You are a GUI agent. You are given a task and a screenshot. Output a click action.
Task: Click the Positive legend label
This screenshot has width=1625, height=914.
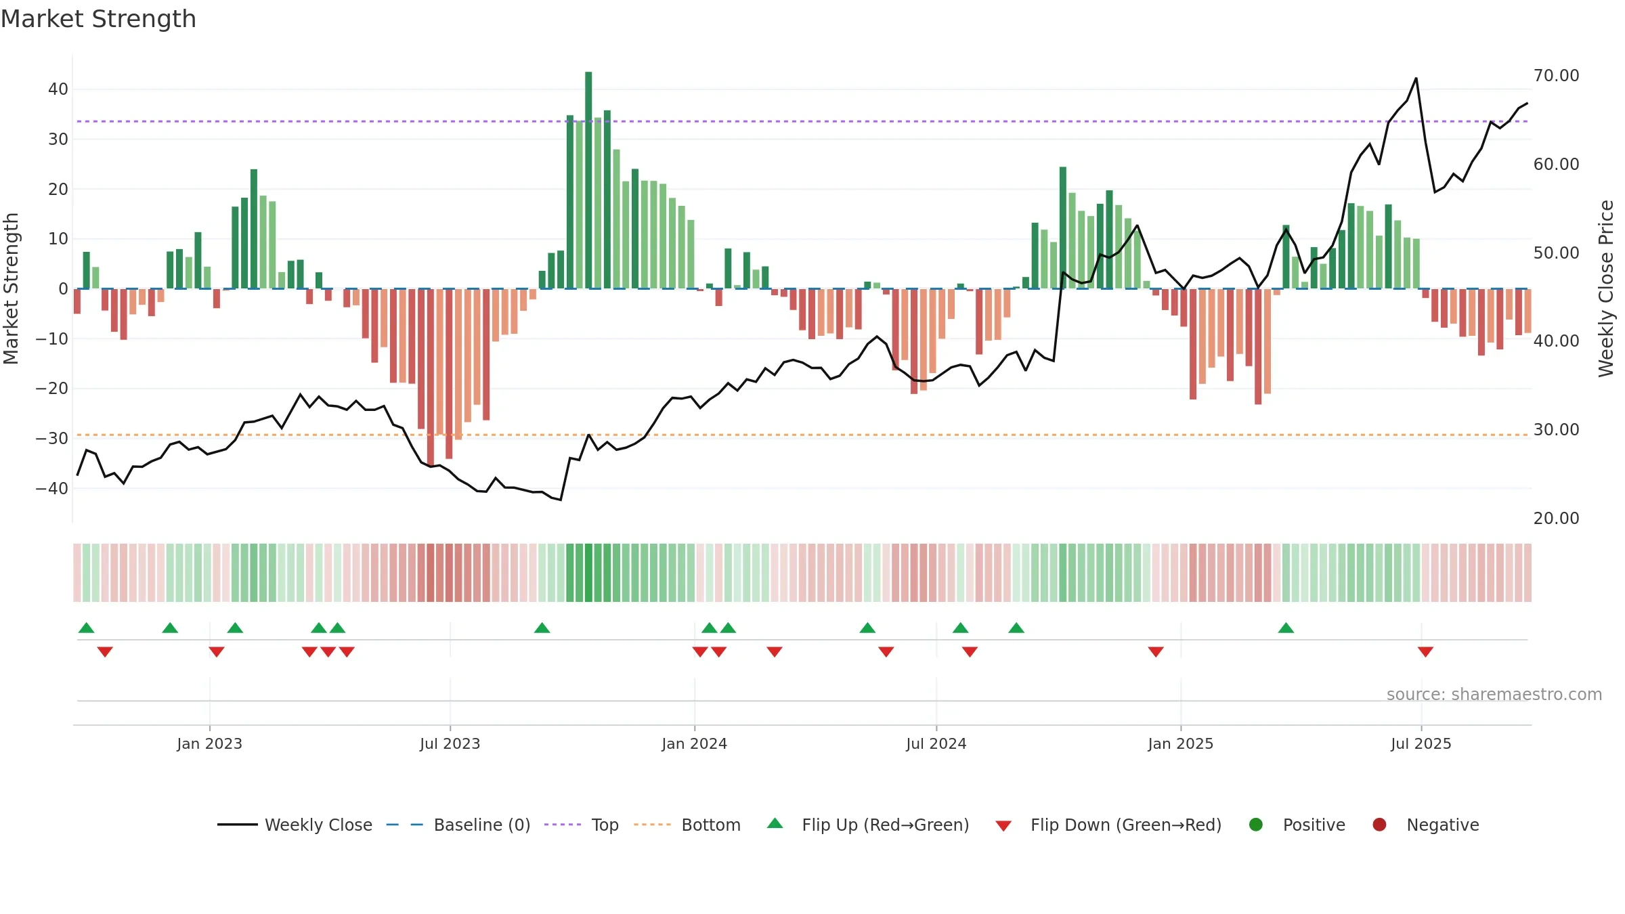tap(1314, 825)
